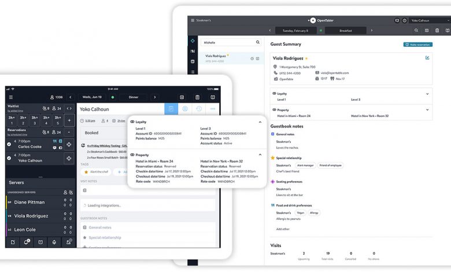The width and height of the screenshot is (451, 272).
Task: Select the highlighted details tab for Yoko Calhoun
Action: 171,109
